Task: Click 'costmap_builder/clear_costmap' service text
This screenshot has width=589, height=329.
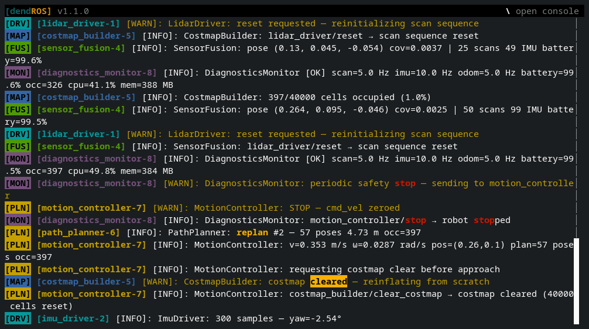Action: 365,294
